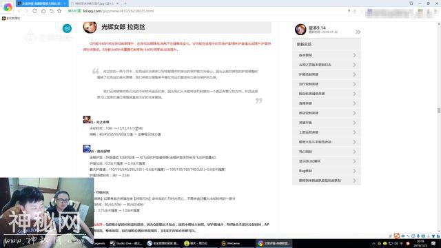Image resolution: width=441 pixels, height=248 pixels.
Task: Open the Sogou browser taskbar item
Action: click(163, 243)
